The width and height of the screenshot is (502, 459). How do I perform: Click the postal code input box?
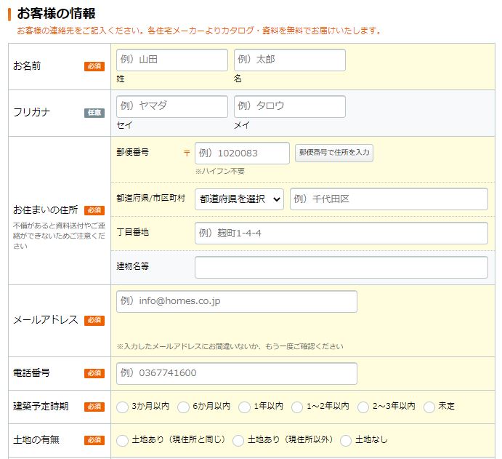[242, 153]
